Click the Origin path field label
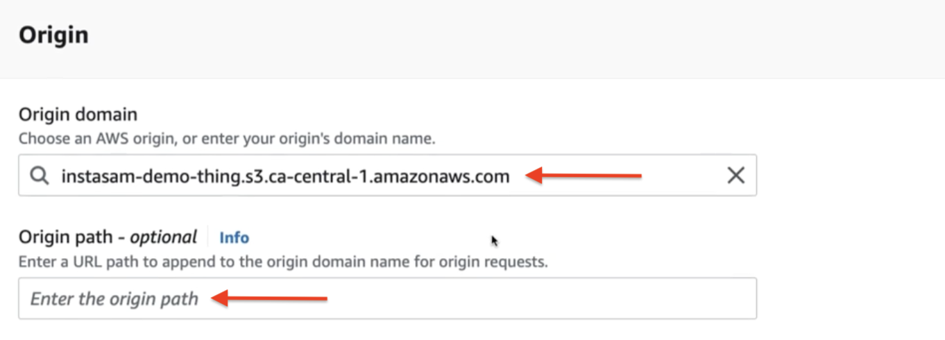Viewport: 945px width, 340px height. coord(108,237)
